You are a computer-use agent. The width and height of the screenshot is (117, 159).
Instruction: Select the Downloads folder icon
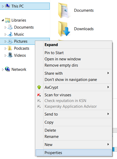pos(64,29)
